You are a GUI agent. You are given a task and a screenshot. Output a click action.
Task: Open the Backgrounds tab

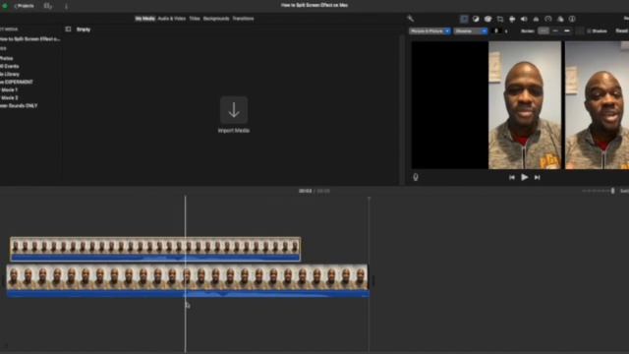pyautogui.click(x=216, y=19)
